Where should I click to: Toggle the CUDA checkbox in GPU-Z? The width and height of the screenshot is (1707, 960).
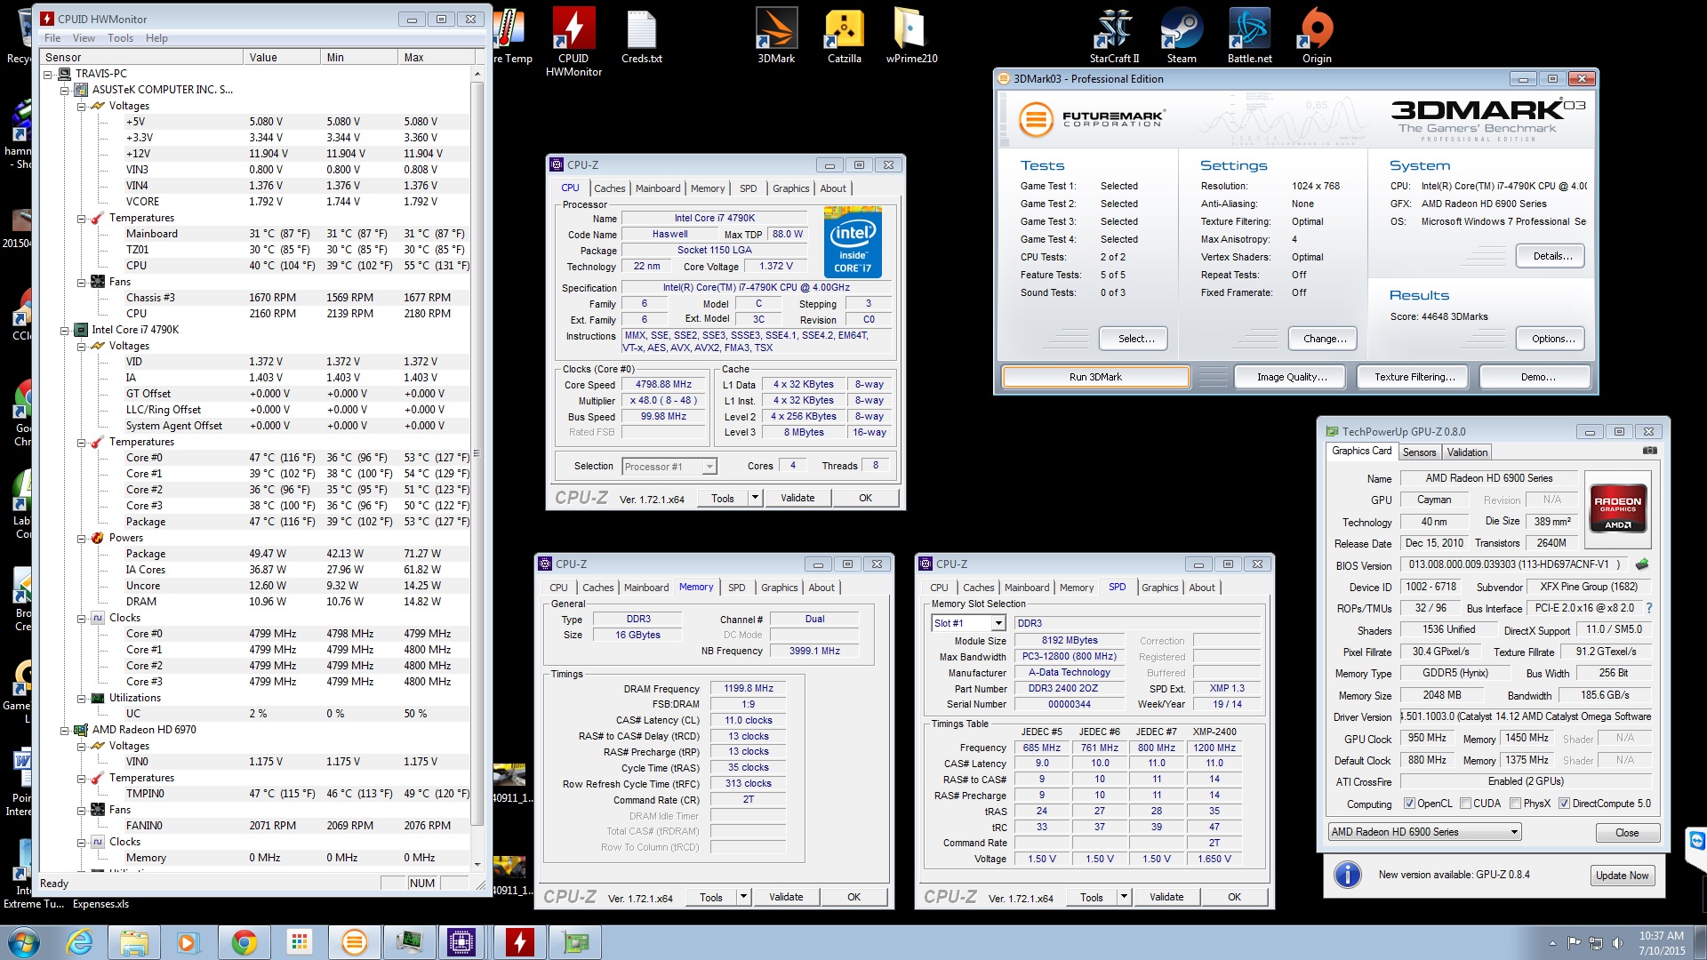(1465, 804)
